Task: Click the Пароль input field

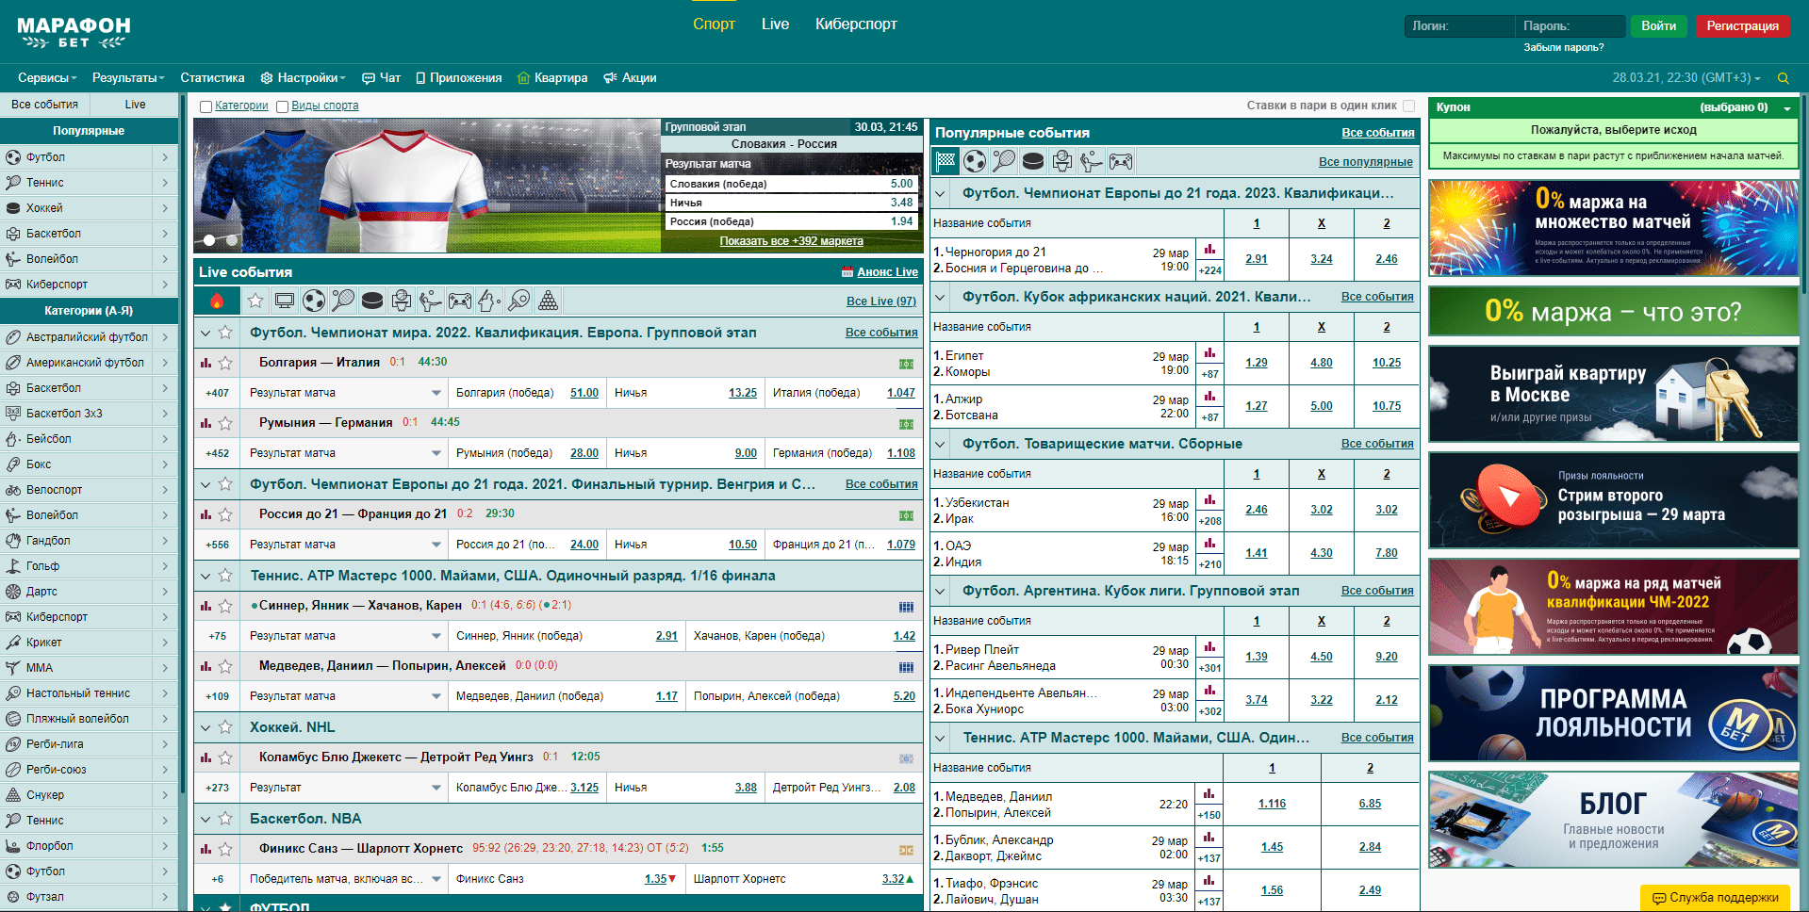Action: [x=1571, y=26]
